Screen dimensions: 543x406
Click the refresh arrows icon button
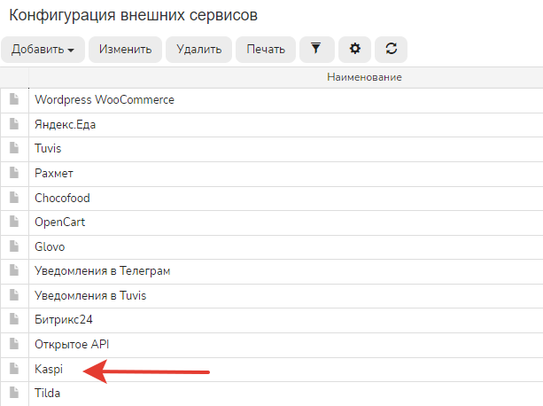pyautogui.click(x=391, y=50)
